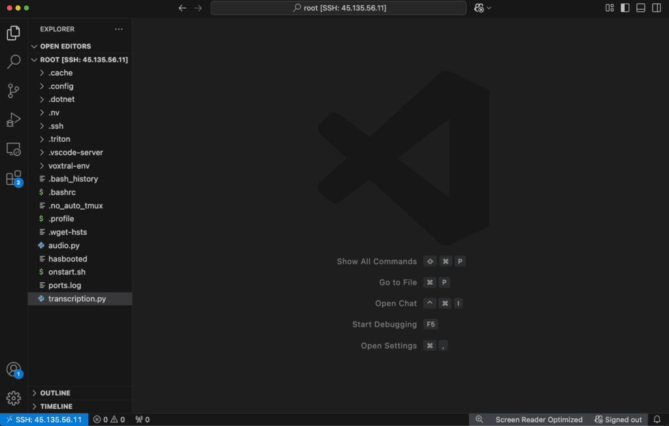Image resolution: width=669 pixels, height=426 pixels.
Task: Open Extensions view with badge
Action: click(13, 178)
